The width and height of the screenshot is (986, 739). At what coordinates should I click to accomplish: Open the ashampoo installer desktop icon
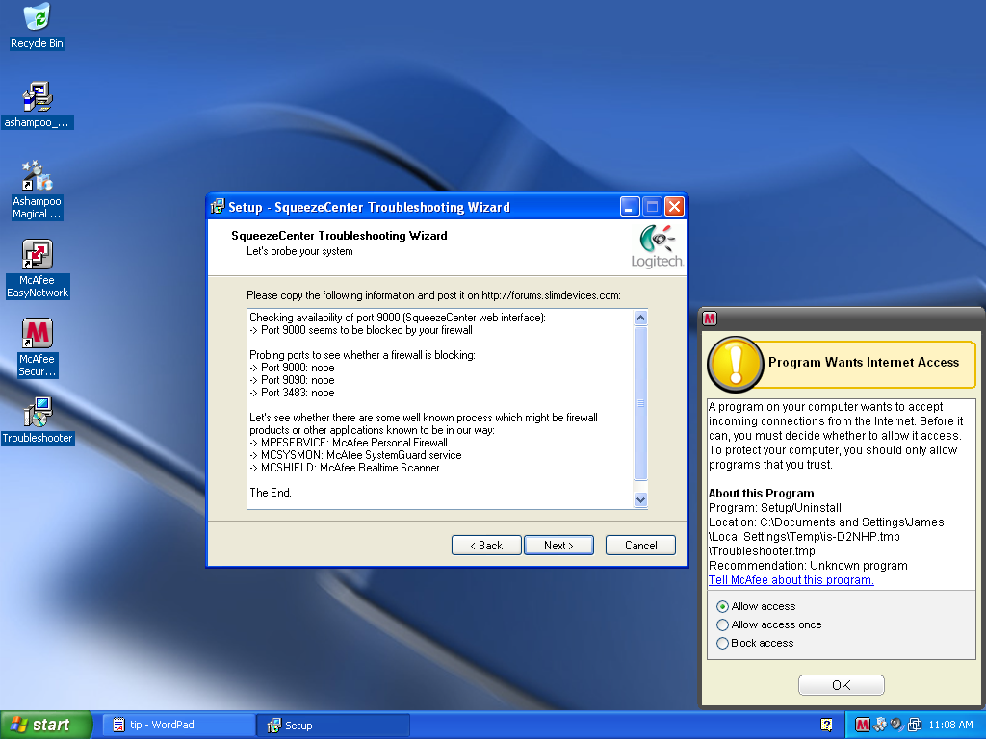(x=37, y=97)
